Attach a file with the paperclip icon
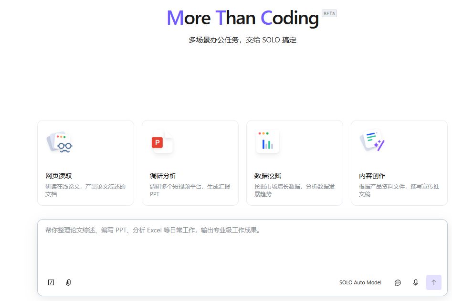Image resolution: width=452 pixels, height=301 pixels. tap(68, 282)
